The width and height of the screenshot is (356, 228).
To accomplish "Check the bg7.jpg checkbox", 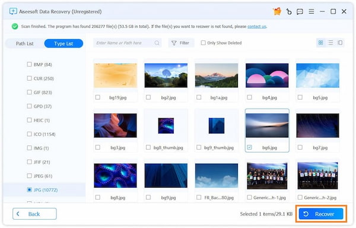I will [300, 147].
